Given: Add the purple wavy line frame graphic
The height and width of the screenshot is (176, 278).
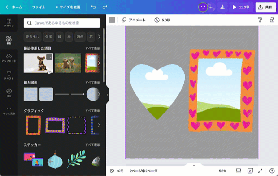Looking at the screenshot, I should coord(77,125).
